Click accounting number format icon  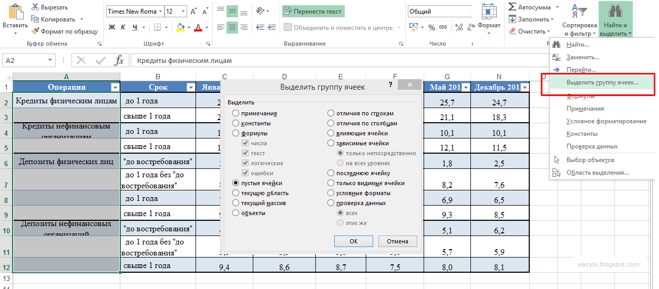(x=413, y=27)
